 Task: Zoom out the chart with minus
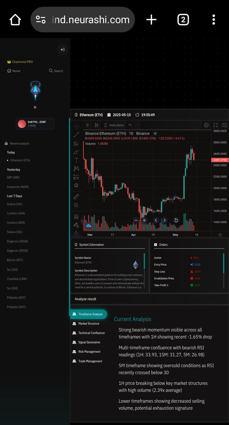click(x=136, y=220)
